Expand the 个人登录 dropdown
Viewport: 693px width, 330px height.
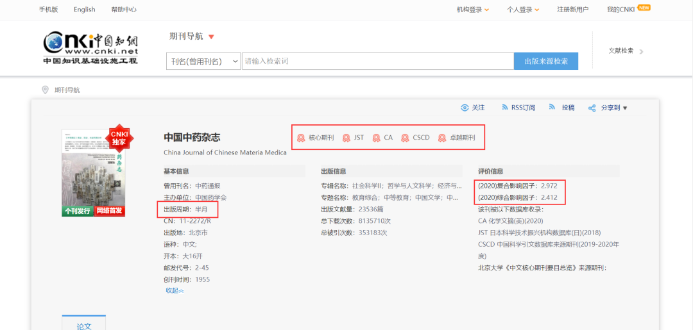pos(537,10)
